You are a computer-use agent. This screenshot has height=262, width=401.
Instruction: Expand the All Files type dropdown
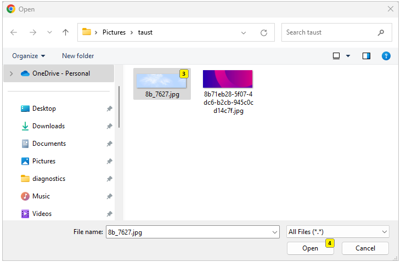384,232
